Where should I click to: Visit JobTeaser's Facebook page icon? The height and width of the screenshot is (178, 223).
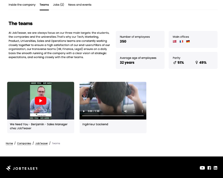pos(209,168)
